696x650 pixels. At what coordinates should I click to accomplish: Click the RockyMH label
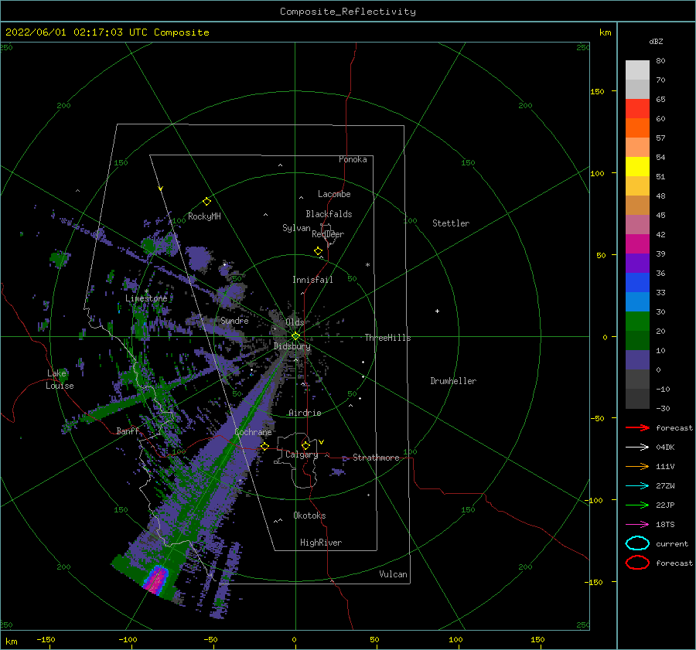click(204, 216)
